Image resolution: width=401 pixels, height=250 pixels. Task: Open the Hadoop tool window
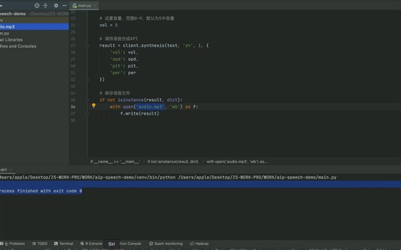pyautogui.click(x=199, y=243)
